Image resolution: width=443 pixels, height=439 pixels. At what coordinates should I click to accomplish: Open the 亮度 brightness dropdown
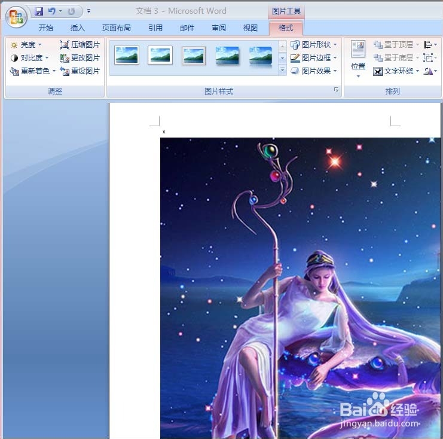[x=26, y=45]
